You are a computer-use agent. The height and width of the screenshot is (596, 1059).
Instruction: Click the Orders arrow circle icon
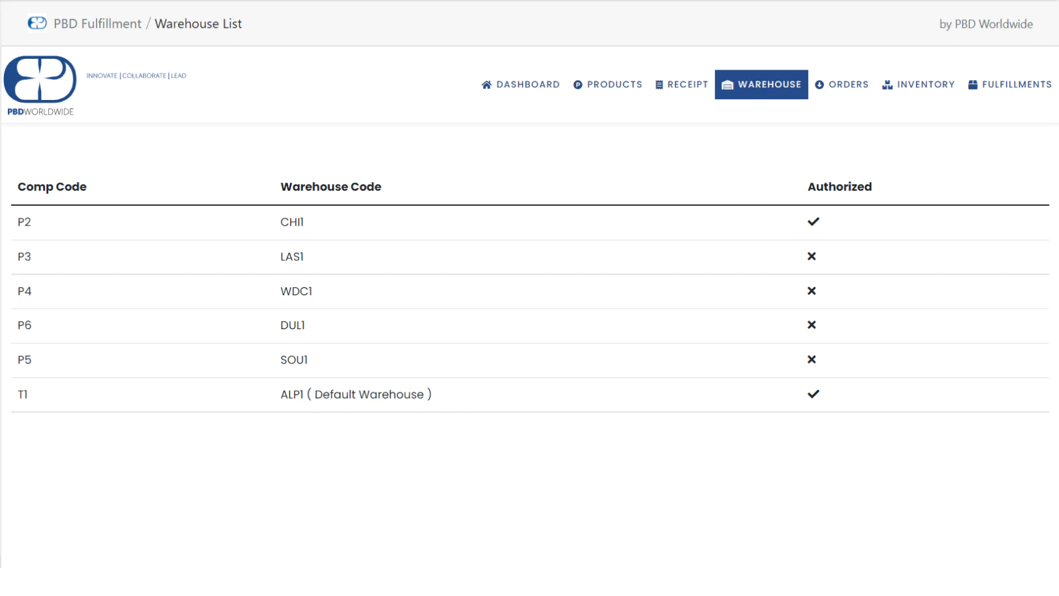[819, 85]
